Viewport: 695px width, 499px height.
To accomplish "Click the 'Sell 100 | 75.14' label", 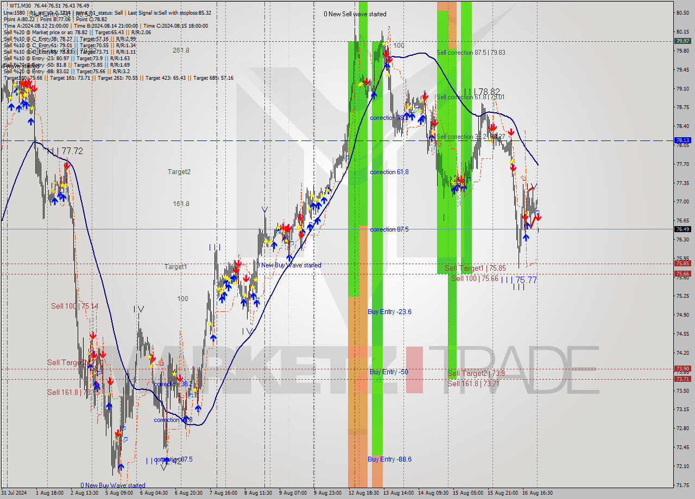I will pyautogui.click(x=74, y=306).
